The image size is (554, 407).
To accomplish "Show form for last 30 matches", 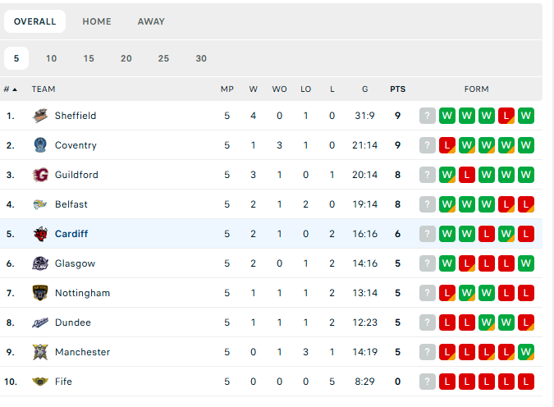I will [201, 58].
